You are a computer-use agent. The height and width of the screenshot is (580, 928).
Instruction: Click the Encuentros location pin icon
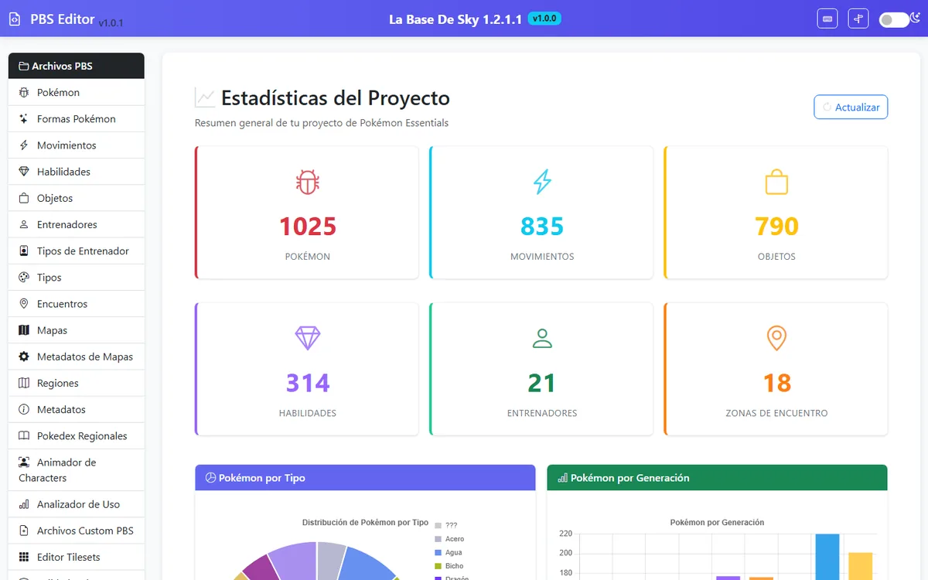tap(23, 304)
